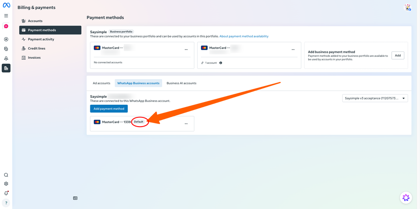Open options menu of first MasterCard card
The width and height of the screenshot is (420, 209).
[186, 50]
